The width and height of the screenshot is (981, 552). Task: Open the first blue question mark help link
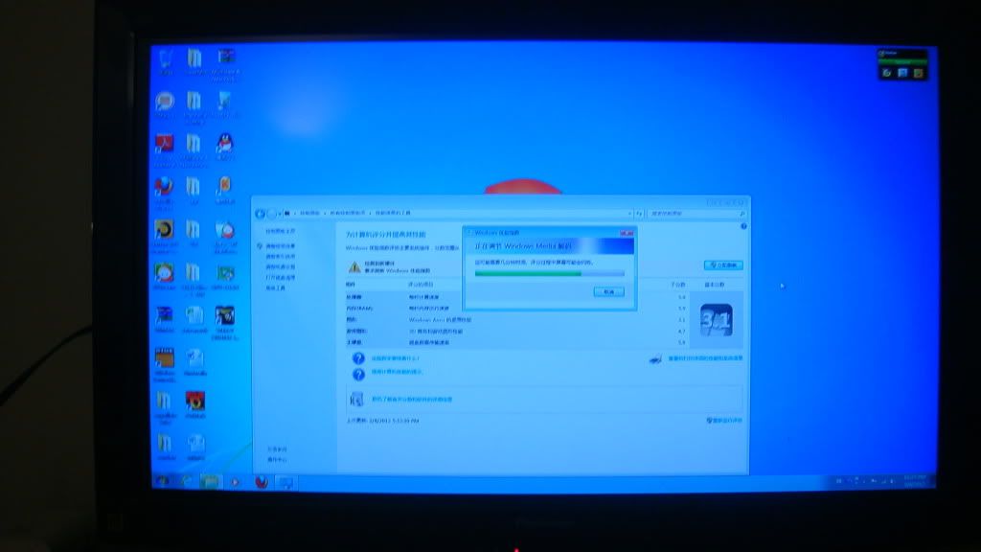click(358, 357)
